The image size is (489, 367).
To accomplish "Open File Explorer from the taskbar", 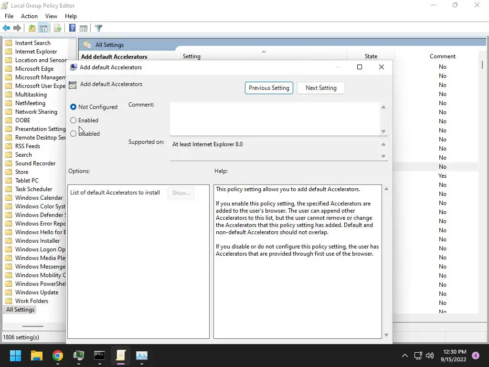I will (x=36, y=356).
